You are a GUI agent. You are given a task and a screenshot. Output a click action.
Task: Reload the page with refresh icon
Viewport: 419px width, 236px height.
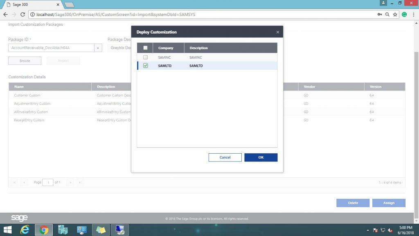click(23, 14)
